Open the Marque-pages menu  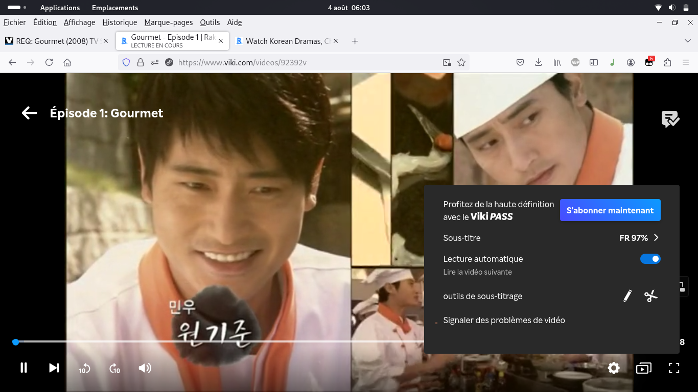pos(169,22)
